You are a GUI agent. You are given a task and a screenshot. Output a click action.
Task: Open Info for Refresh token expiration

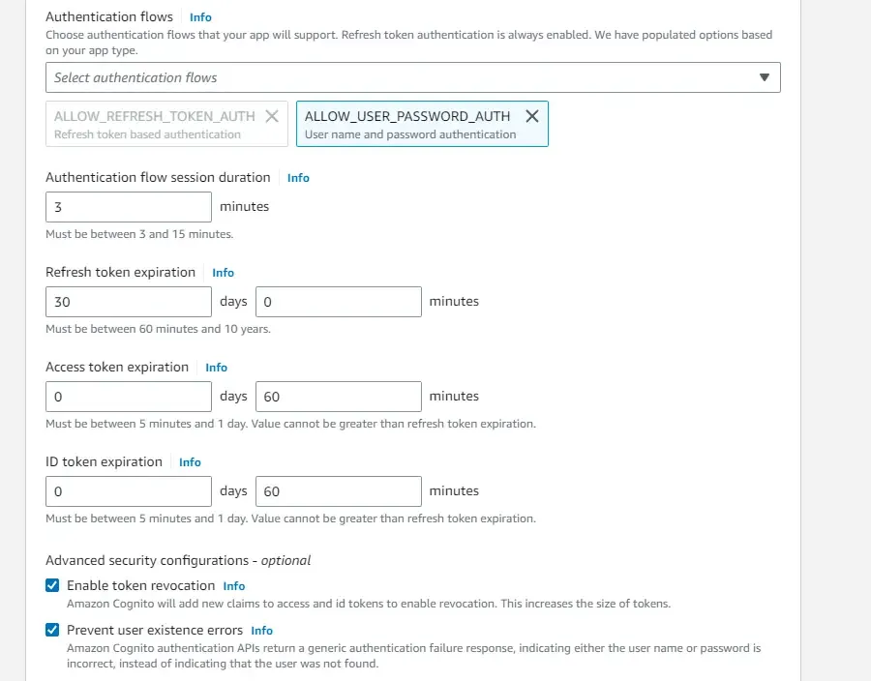point(223,273)
